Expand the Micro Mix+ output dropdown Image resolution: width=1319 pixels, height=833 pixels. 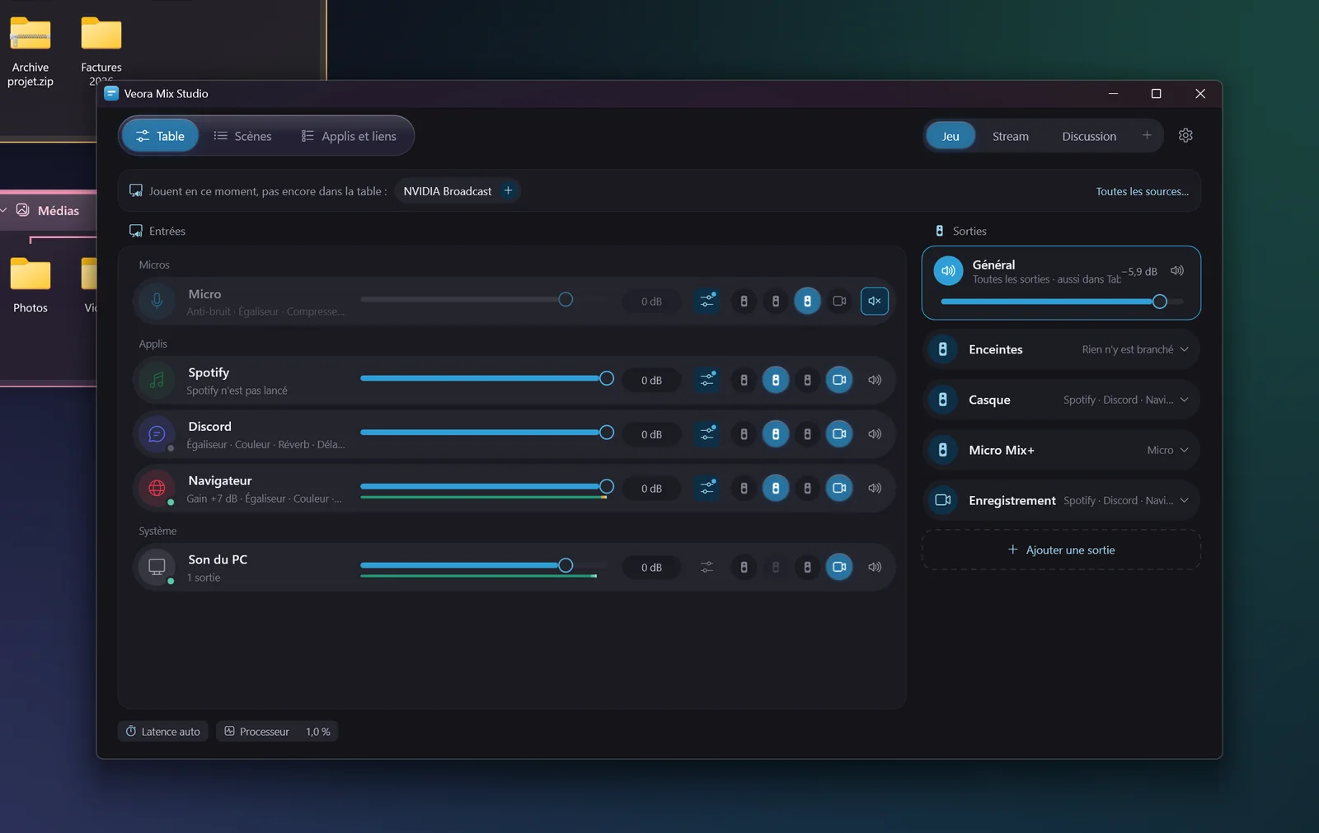pyautogui.click(x=1185, y=450)
